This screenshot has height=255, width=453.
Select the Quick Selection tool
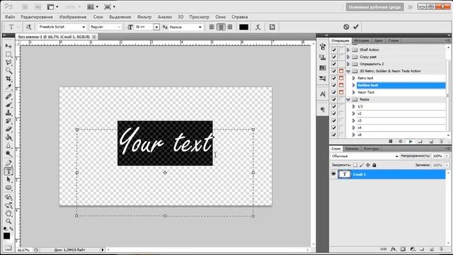tap(8, 70)
